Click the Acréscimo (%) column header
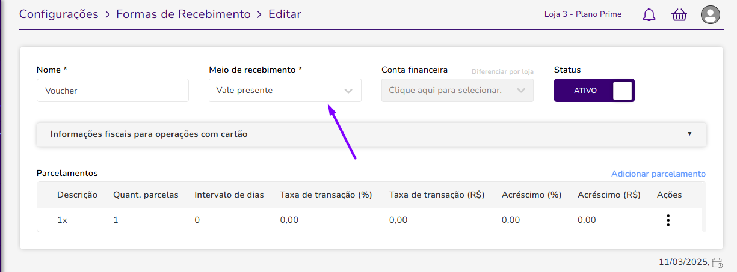The height and width of the screenshot is (272, 737). 531,195
